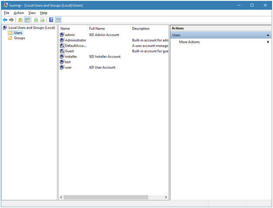The image size is (273, 208).
Task: Click the Up one level folder icon
Action: pyautogui.click(x=20, y=20)
